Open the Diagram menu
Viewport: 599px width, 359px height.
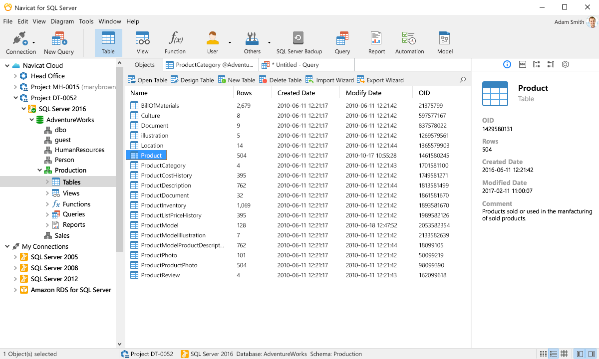[x=62, y=21]
